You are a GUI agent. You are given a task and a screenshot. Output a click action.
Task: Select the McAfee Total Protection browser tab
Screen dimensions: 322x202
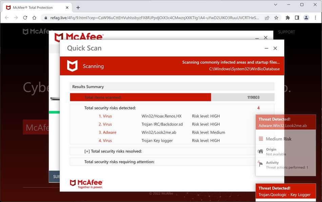point(34,7)
